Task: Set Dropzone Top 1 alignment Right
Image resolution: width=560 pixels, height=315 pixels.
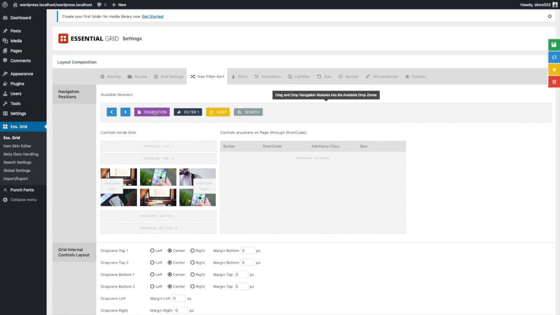Action: (x=192, y=251)
